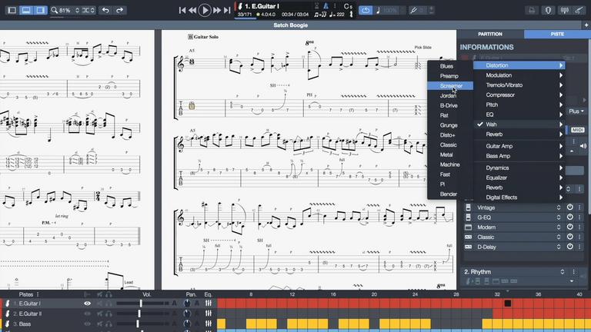Screen dimensions: 591x332
Task: Toggle power for the D-Delay effect
Action: tap(570, 247)
